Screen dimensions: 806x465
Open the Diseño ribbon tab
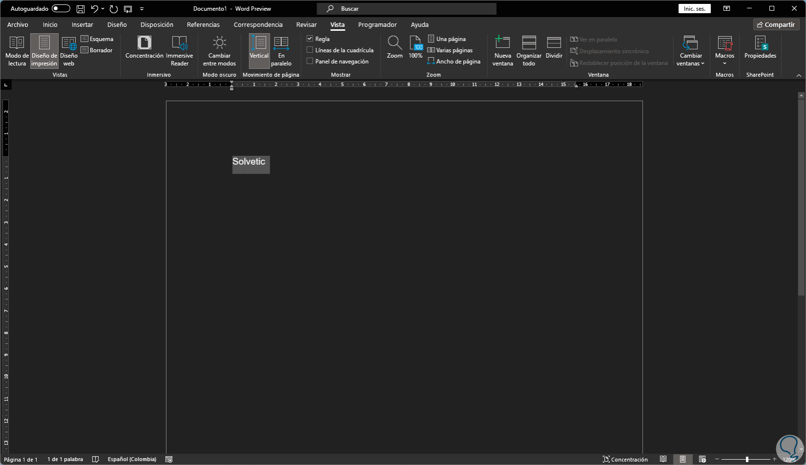[x=117, y=24]
